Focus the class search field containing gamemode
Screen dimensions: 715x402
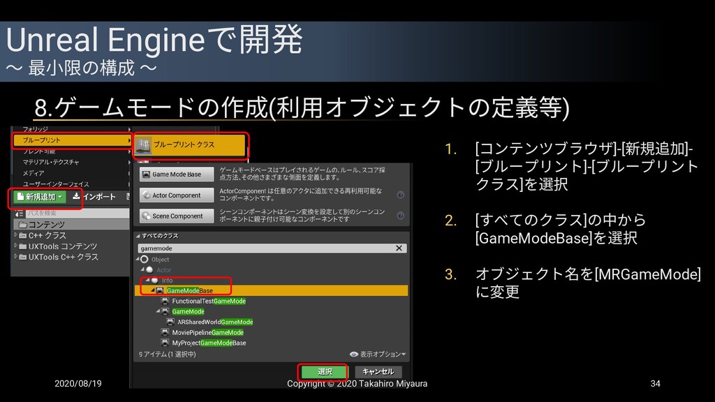click(x=272, y=248)
